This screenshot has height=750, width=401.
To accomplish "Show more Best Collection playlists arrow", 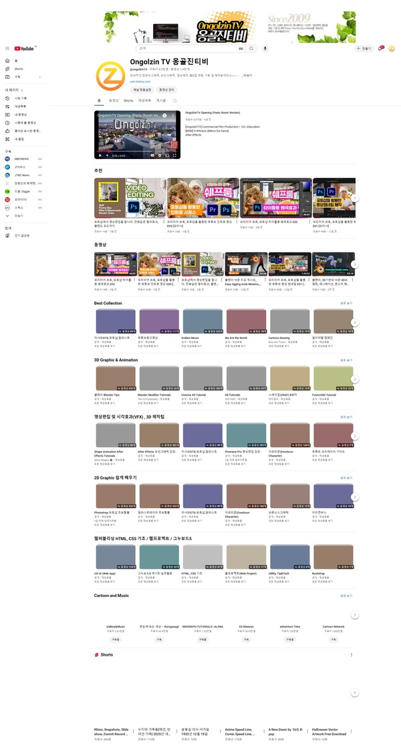I will click(355, 322).
